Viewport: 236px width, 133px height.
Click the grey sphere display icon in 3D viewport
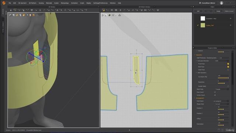(10, 15)
